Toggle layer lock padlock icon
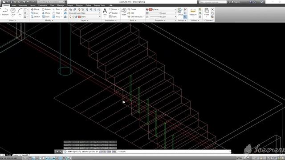Screen dimensions: 285x160 click(76, 17)
